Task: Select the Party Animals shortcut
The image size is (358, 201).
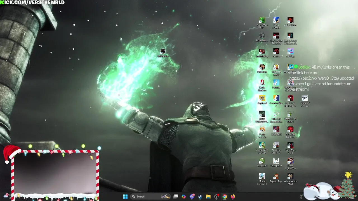Action: pos(262,132)
